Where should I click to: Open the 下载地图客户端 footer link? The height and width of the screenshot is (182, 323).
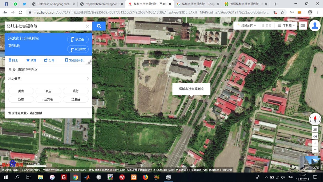198,170
